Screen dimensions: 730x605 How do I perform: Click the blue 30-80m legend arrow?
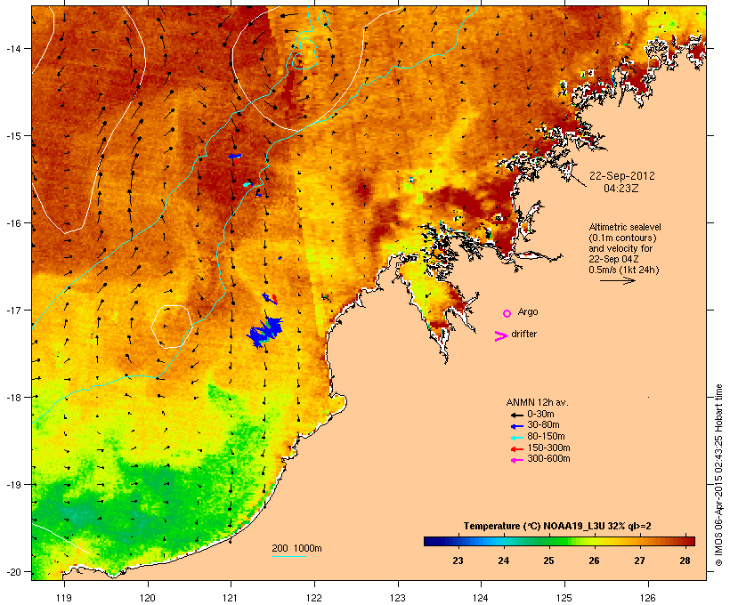516,426
